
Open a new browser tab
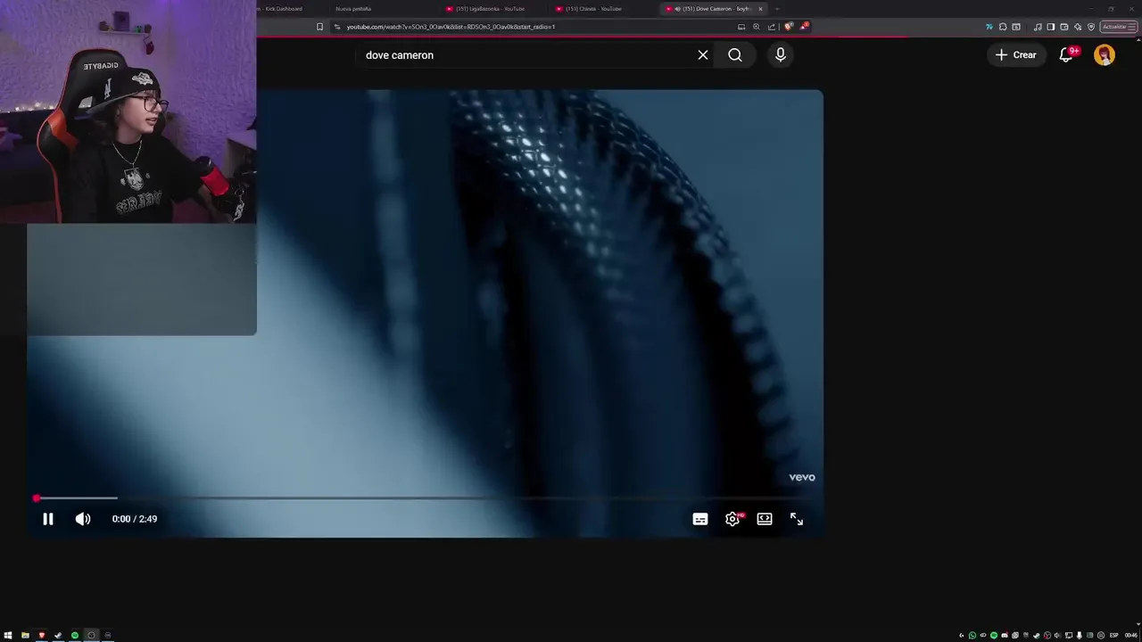(777, 9)
